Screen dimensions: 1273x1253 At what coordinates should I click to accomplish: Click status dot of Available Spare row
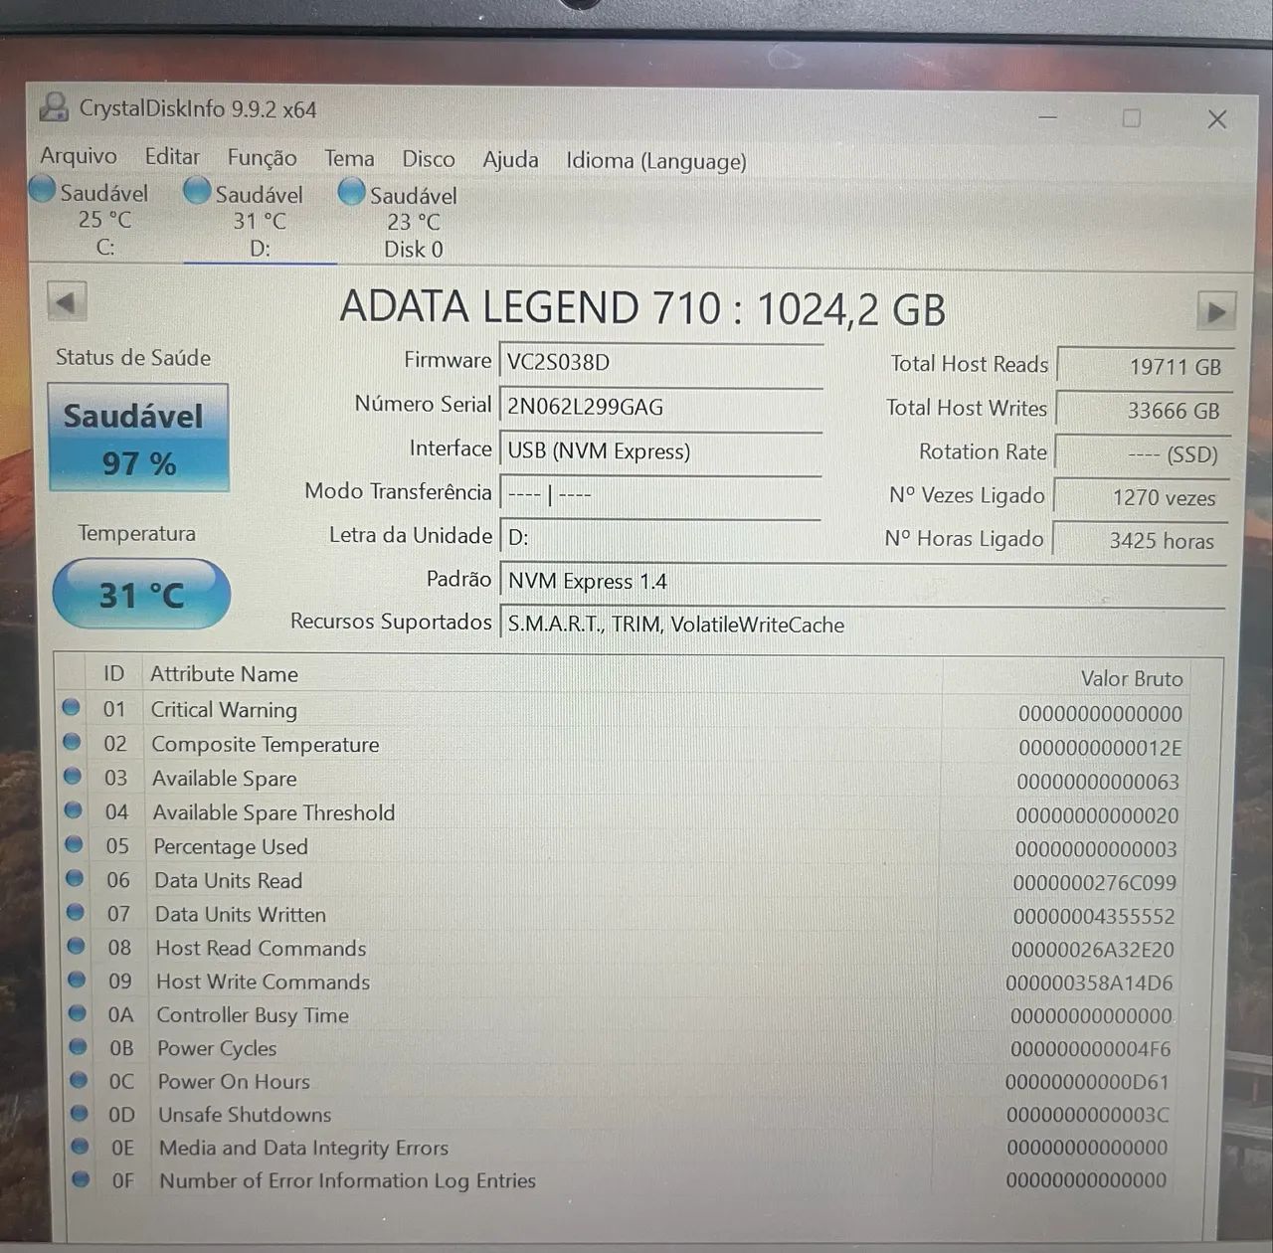pyautogui.click(x=73, y=776)
